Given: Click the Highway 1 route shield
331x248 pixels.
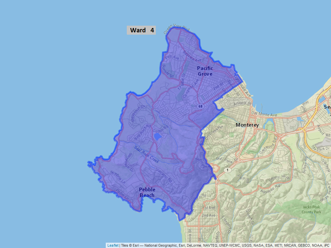Looking at the screenshot, I should [x=227, y=170].
